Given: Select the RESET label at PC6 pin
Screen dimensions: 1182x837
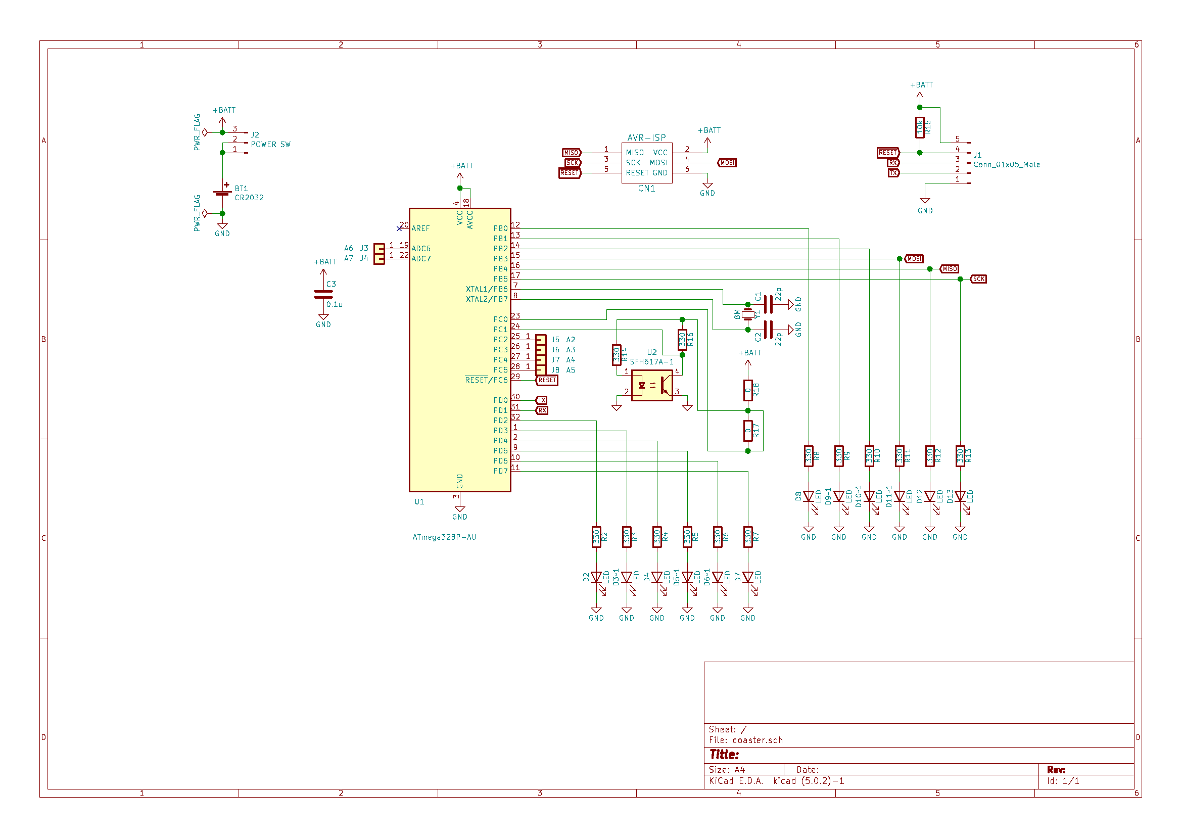Looking at the screenshot, I should pos(547,381).
